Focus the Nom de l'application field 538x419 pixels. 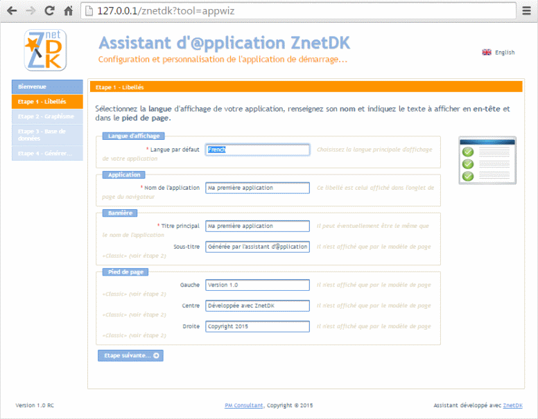point(257,188)
